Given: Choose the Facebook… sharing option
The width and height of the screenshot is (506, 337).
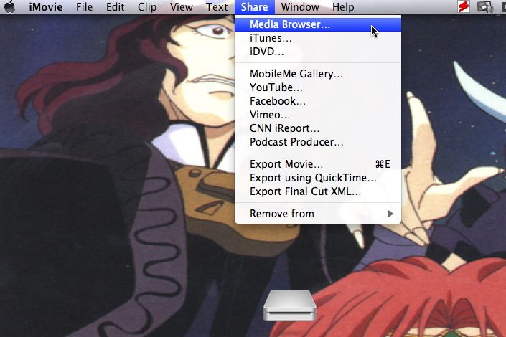Looking at the screenshot, I should 318,101.
